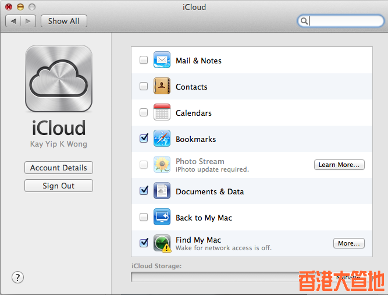
Task: Uncheck the Bookmarks checkbox
Action: pos(144,138)
